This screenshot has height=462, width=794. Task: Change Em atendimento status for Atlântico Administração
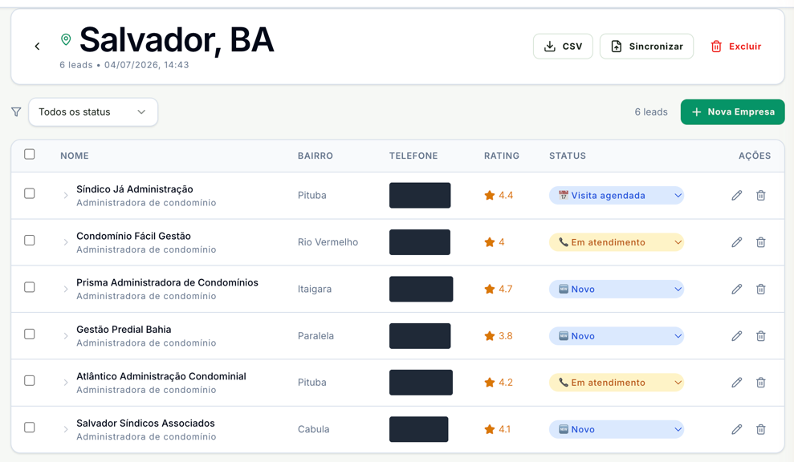617,383
